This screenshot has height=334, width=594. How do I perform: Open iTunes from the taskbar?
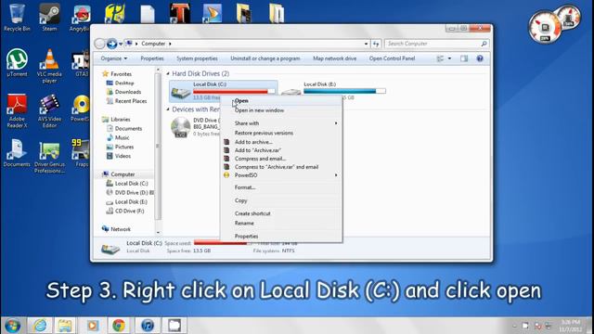148,326
